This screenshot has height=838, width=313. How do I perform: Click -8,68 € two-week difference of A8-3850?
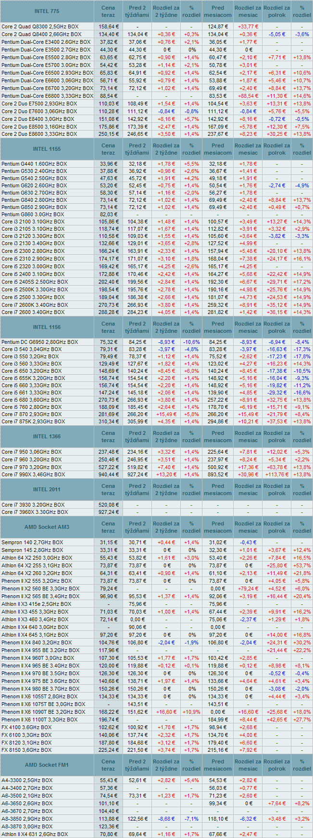166,819
